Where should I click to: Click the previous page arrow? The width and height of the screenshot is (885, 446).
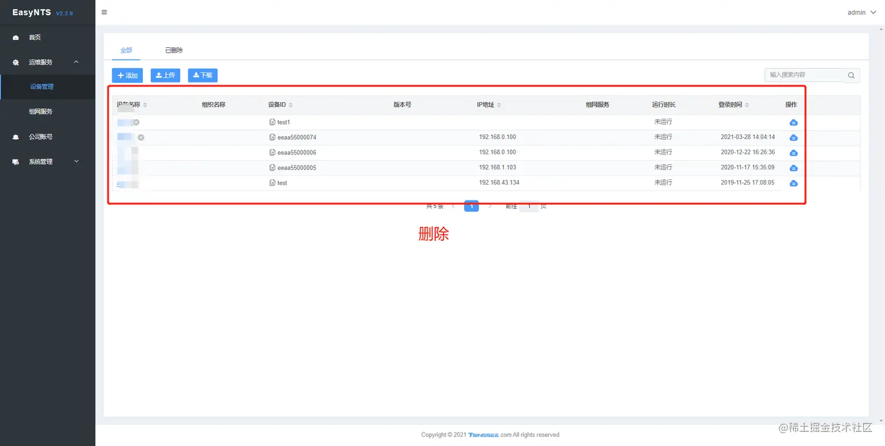click(x=454, y=206)
